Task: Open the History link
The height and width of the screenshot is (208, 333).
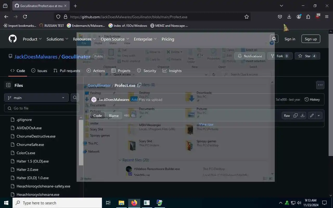Action: click(x=312, y=100)
